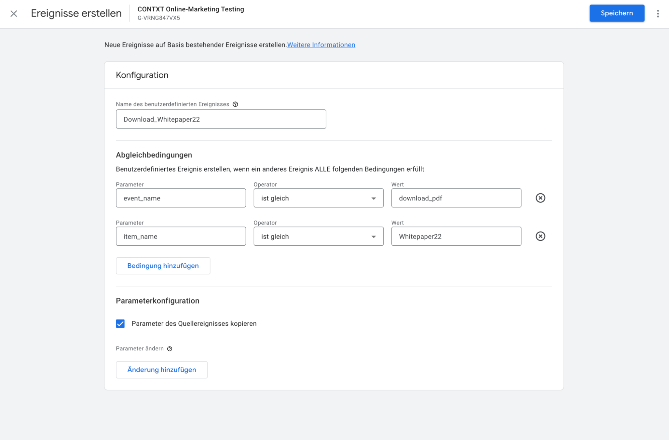669x440 pixels.
Task: Click the item_name parameter field
Action: pyautogui.click(x=181, y=236)
